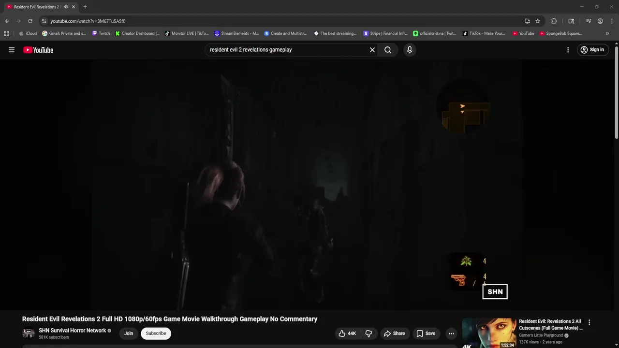Open the SHN channel avatar

click(x=29, y=333)
